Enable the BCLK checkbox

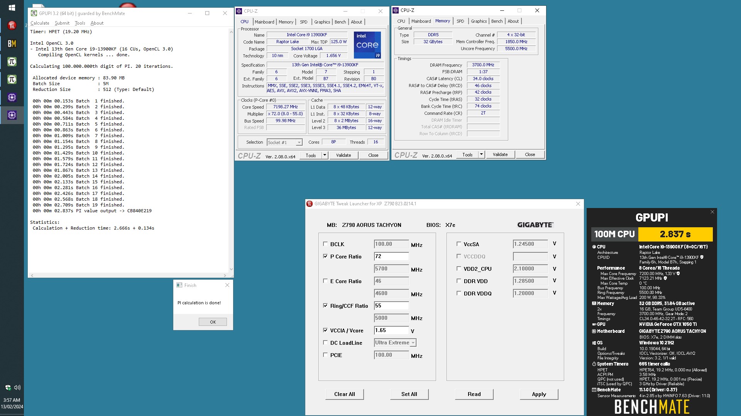coord(325,244)
